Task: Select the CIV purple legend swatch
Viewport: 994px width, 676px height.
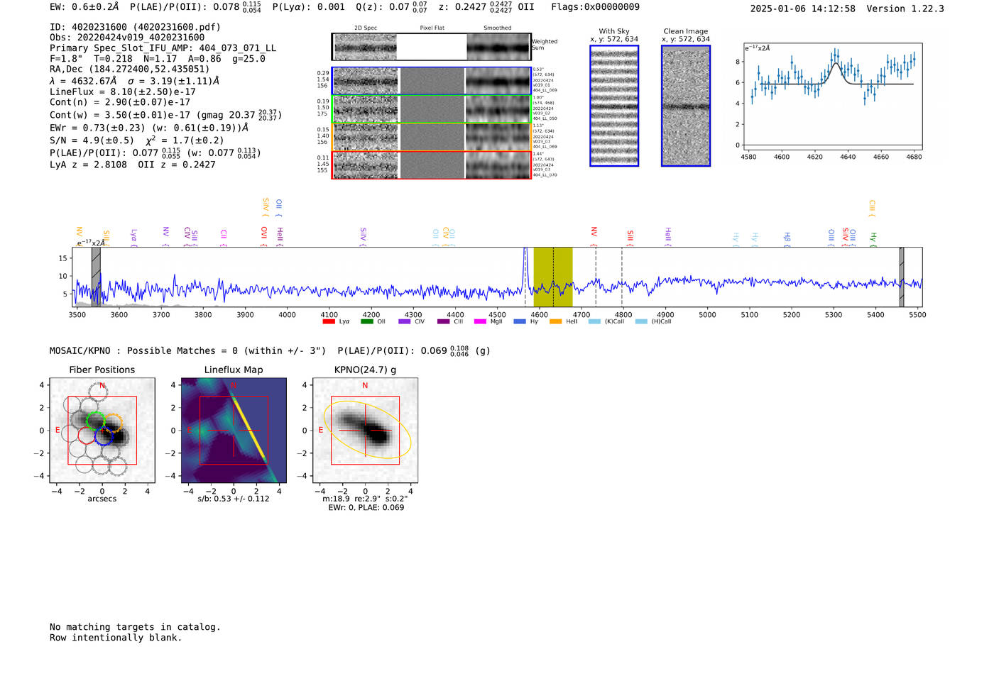Action: pos(405,322)
